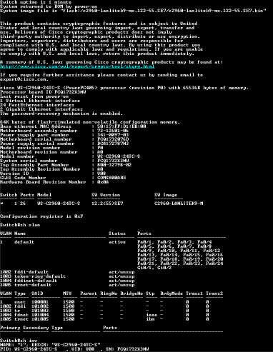This screenshot has width=273, height=352.
Task: Select the 'Version ID' label
Action: [x=14, y=174]
